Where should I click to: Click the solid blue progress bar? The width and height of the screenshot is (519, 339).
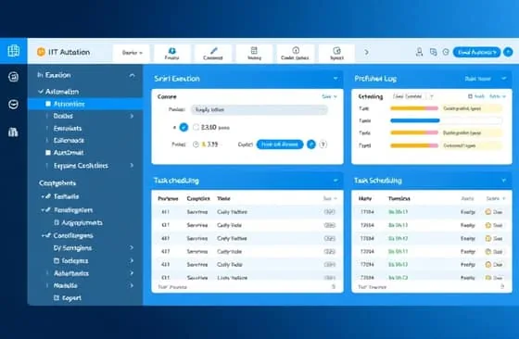click(x=415, y=120)
